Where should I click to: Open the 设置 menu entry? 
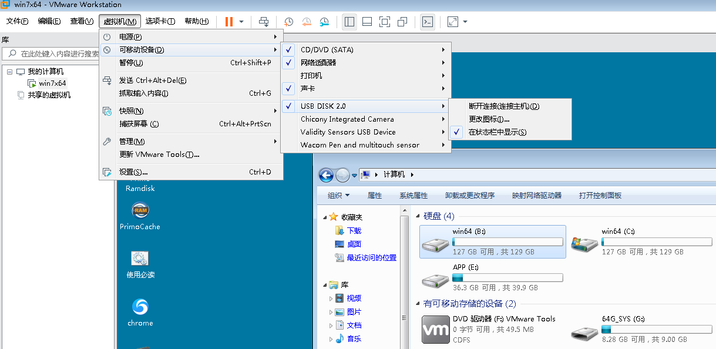pyautogui.click(x=191, y=172)
